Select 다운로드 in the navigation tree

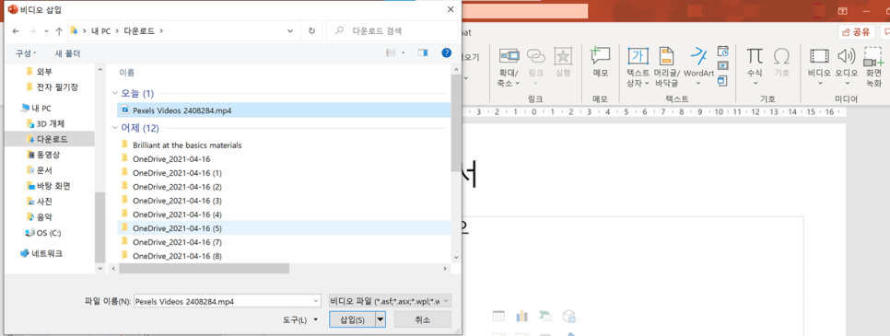[47, 139]
